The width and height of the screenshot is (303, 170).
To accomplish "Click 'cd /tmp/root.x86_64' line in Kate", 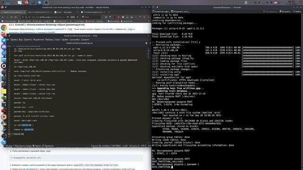I will tap(25, 67).
